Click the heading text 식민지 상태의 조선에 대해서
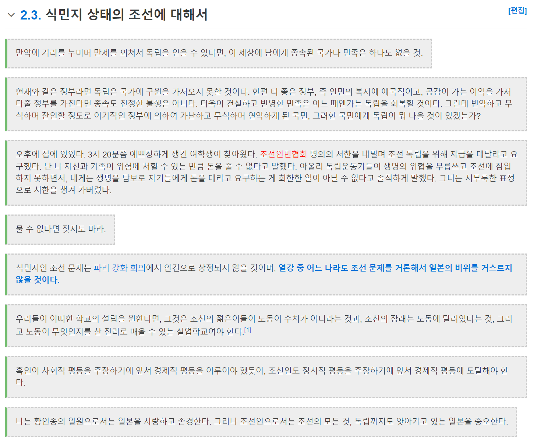The image size is (534, 443). tap(126, 15)
